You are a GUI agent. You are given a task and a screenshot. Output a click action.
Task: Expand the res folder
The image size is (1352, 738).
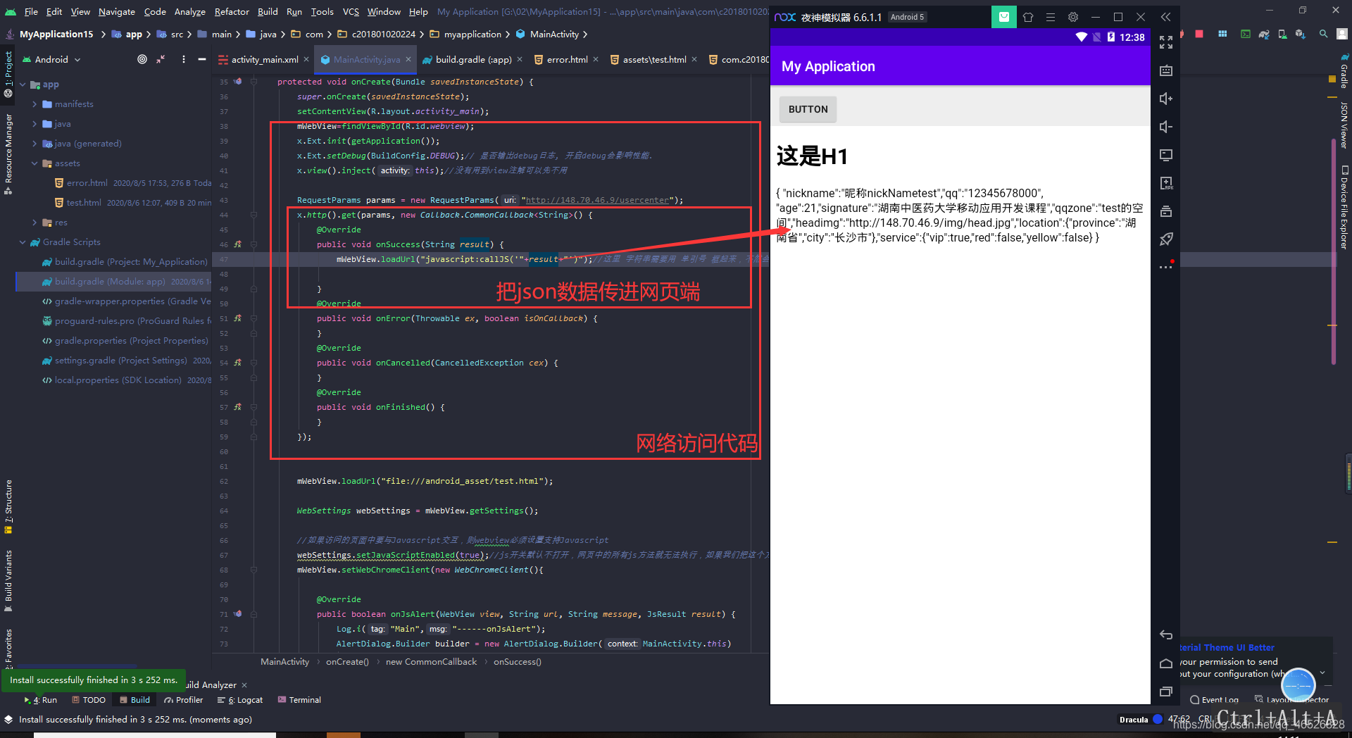click(35, 223)
